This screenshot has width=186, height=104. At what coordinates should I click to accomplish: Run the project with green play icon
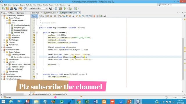pyautogui.click(x=65, y=8)
